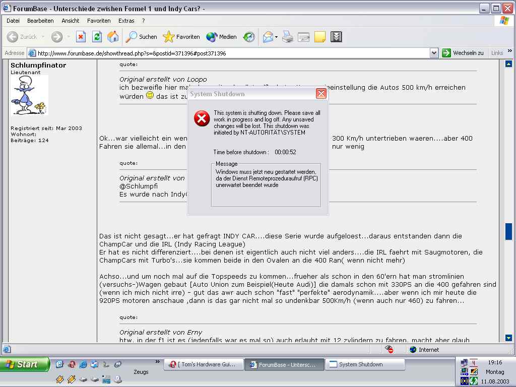Open the Medien toolbar button
This screenshot has width=516, height=387.
[222, 37]
